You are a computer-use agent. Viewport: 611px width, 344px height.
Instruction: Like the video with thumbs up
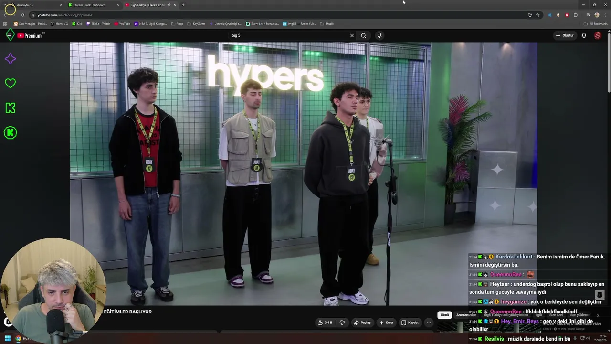(x=325, y=322)
